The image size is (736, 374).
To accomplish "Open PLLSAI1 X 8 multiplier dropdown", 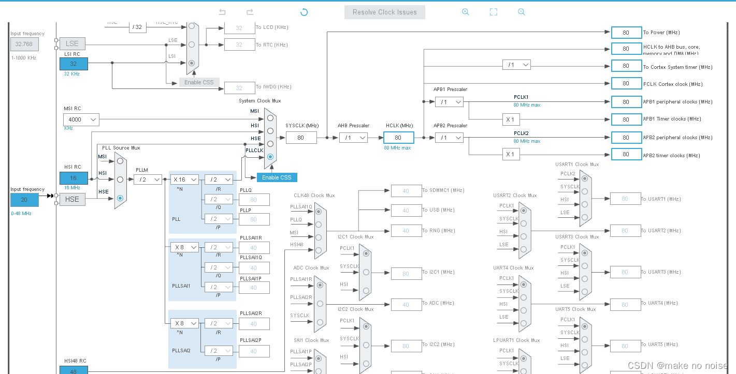I will click(185, 247).
